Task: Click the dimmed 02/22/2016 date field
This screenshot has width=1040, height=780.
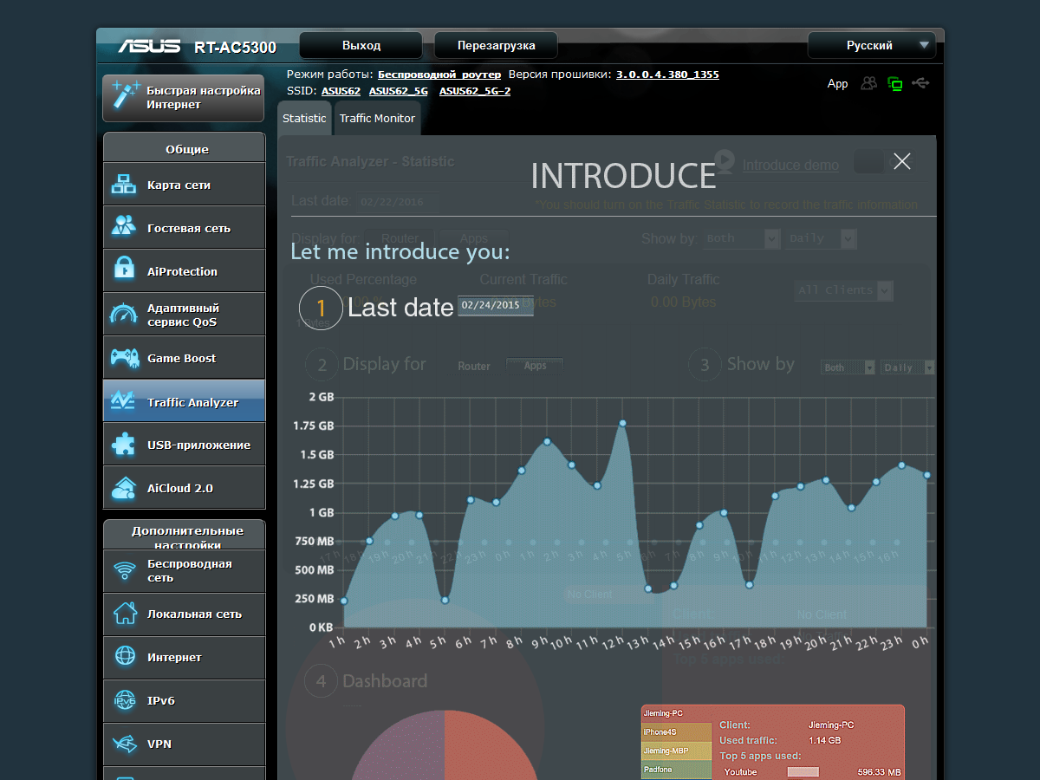Action: point(396,201)
